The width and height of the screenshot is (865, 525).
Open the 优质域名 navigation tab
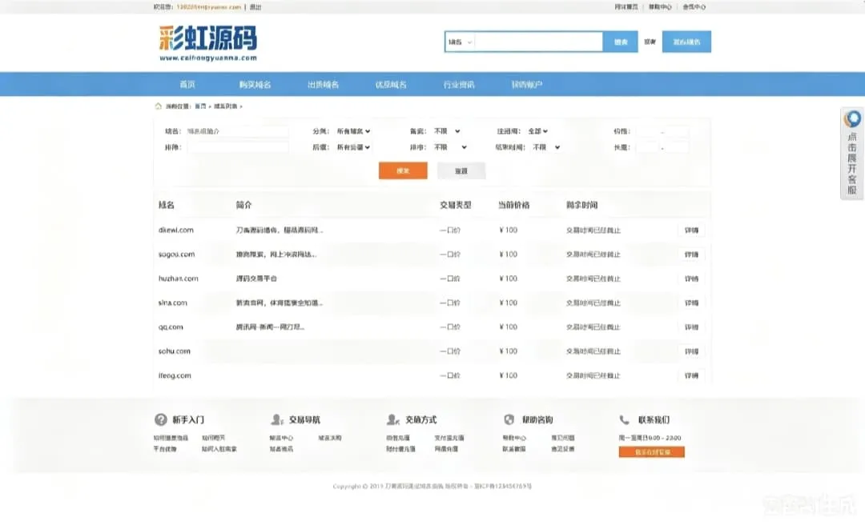(391, 84)
